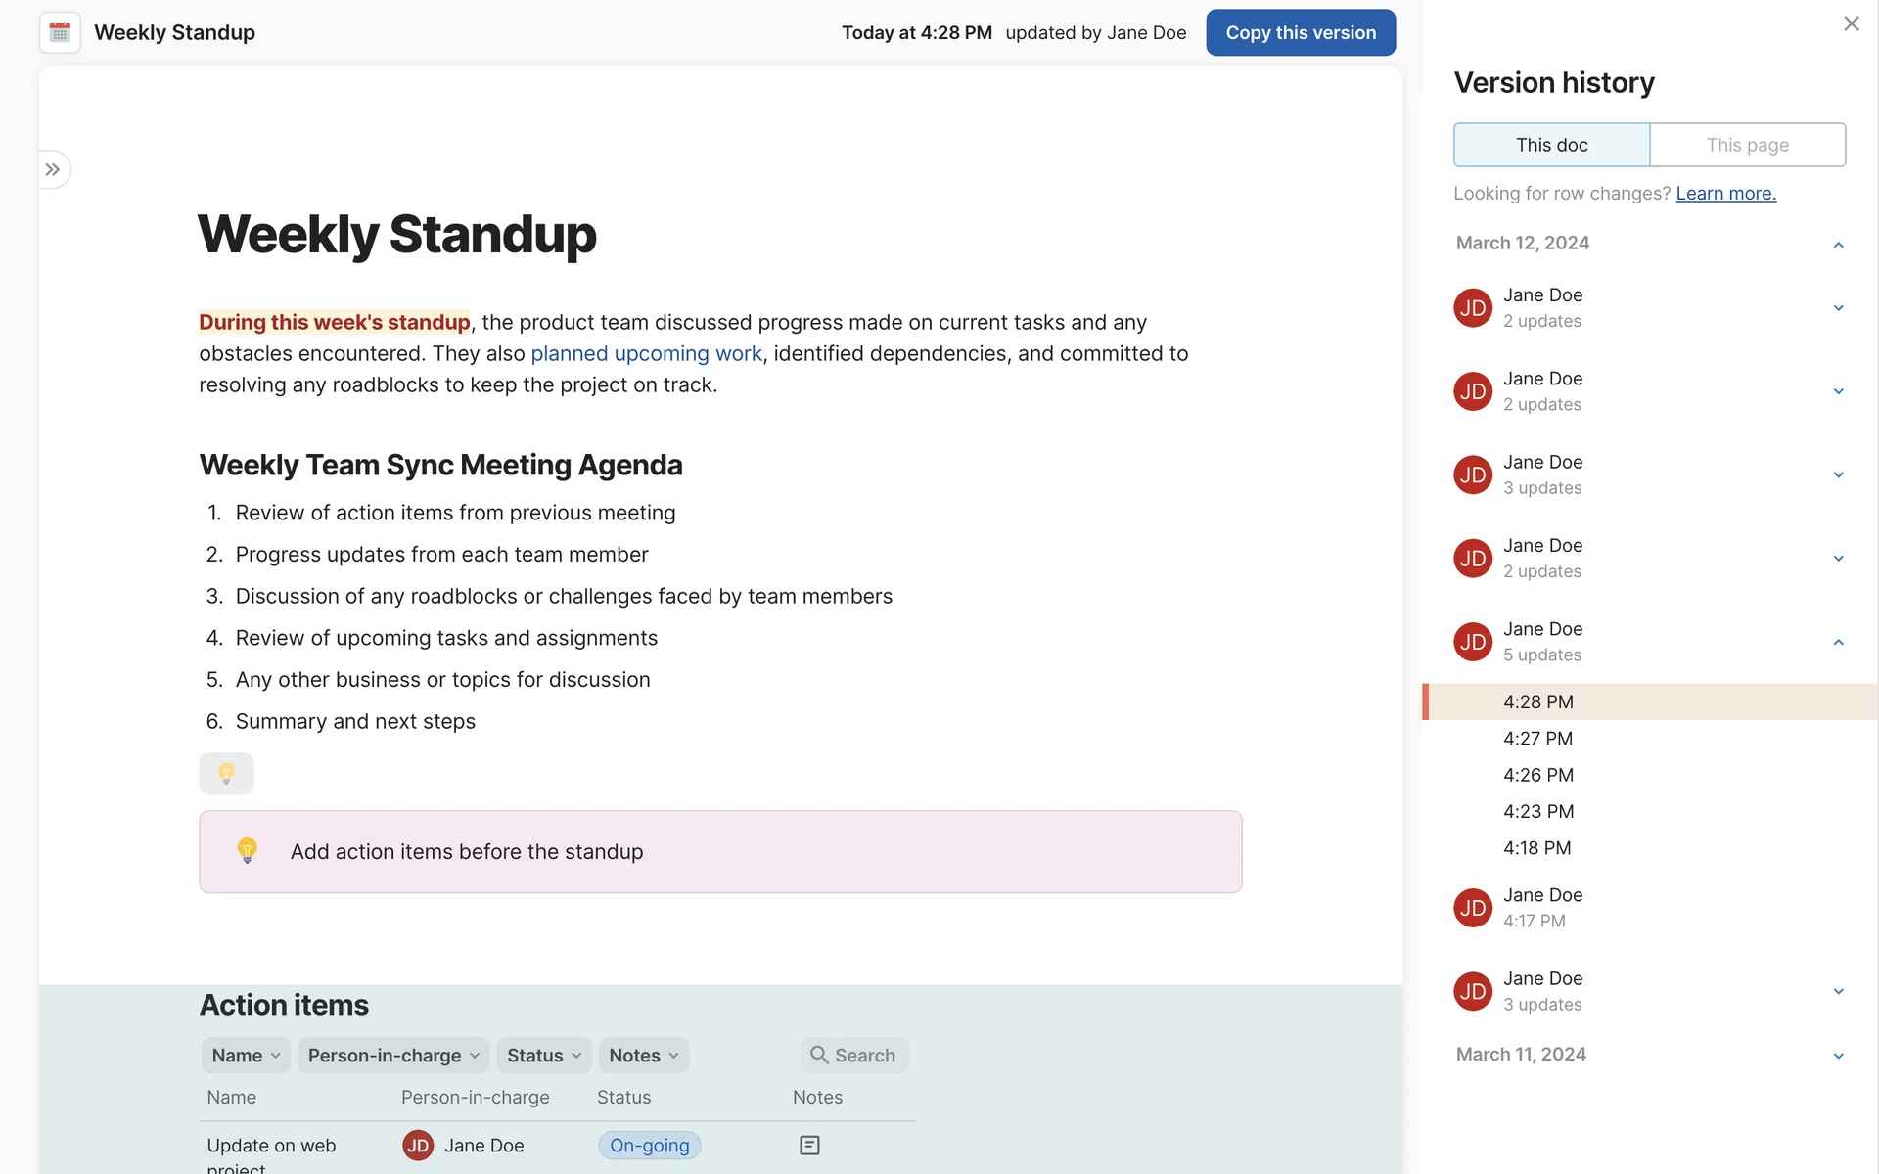1879x1174 pixels.
Task: Switch to the This page tab
Action: click(x=1747, y=145)
